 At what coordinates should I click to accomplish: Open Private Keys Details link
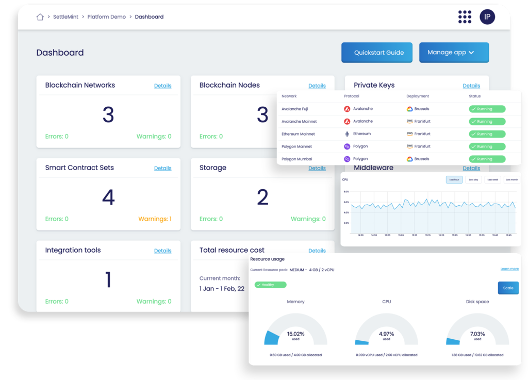[471, 86]
